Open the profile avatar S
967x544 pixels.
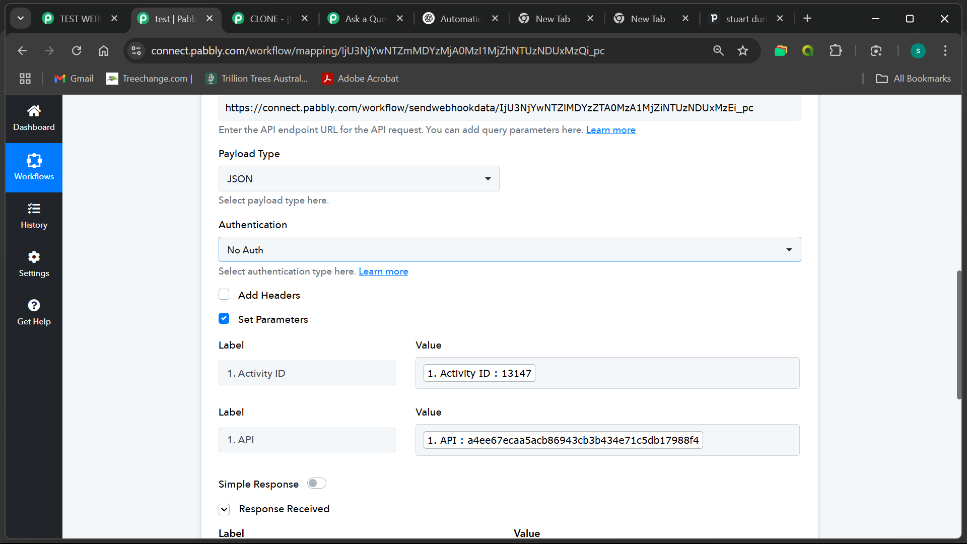918,50
